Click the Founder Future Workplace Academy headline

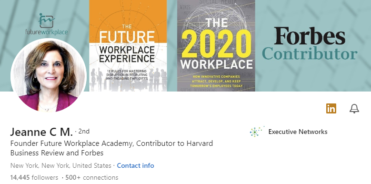tap(111, 148)
